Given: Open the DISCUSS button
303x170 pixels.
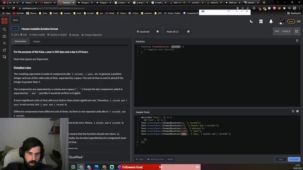Looking at the screenshot, I should pos(155,160).
